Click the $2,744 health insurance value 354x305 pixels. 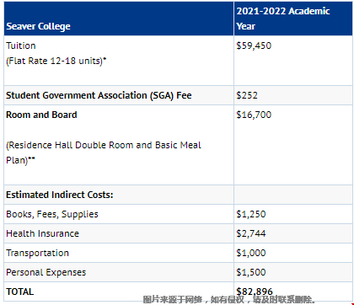pos(251,233)
